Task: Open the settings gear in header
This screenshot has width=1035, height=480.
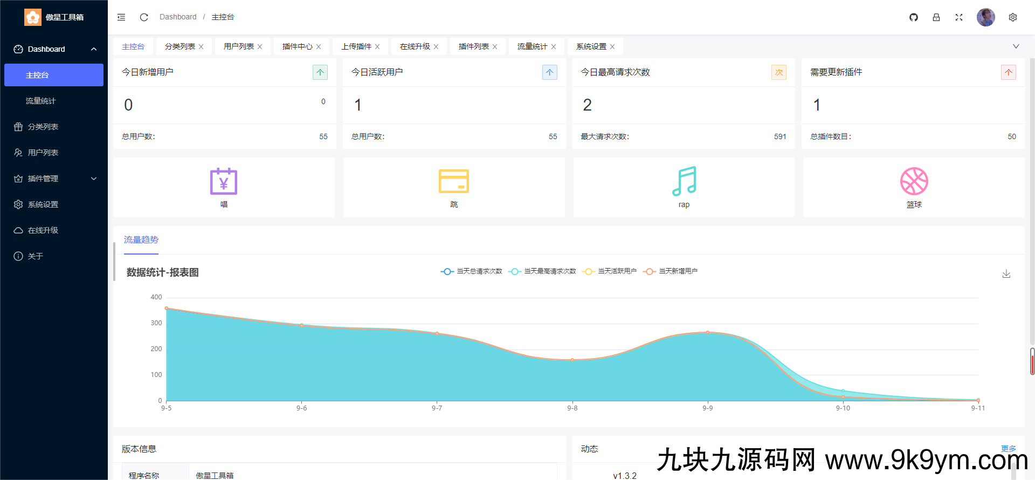Action: click(1013, 17)
